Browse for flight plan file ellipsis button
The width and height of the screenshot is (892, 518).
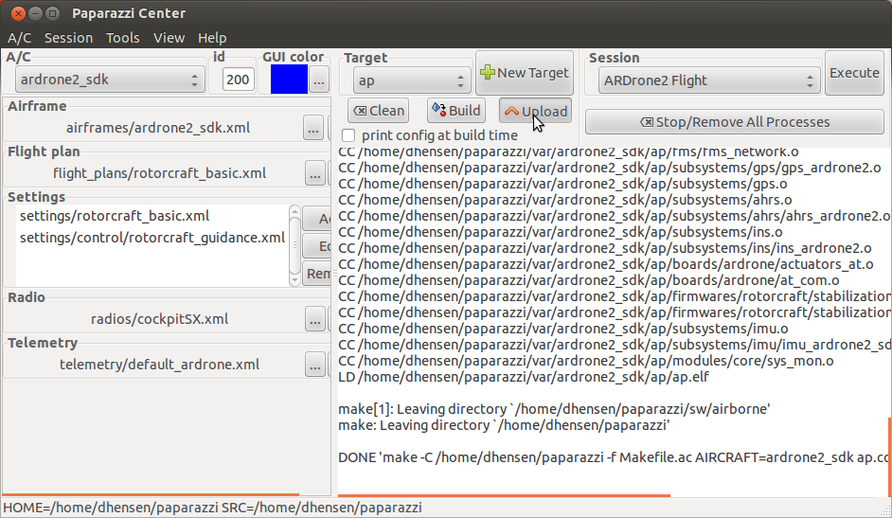[x=314, y=173]
